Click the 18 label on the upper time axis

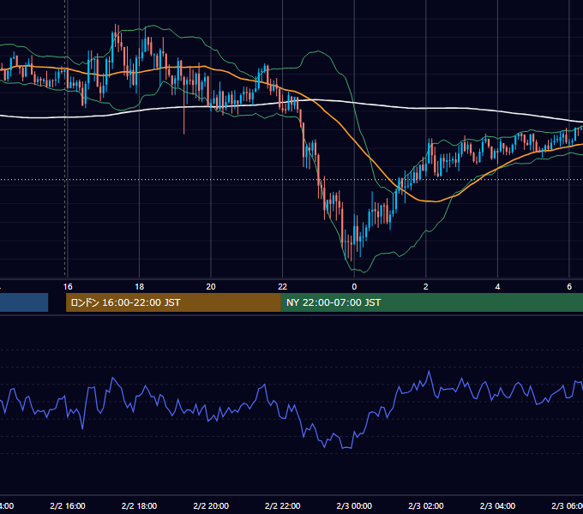coord(140,286)
